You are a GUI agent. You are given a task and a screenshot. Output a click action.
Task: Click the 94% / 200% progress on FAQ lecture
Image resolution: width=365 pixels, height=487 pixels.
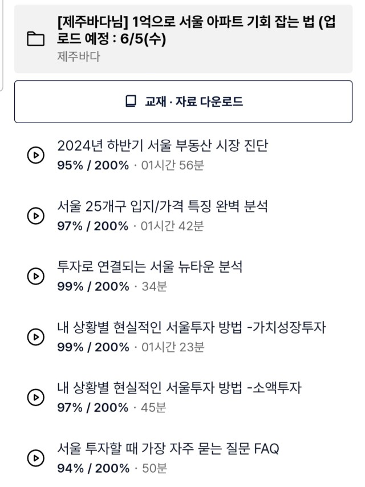tap(93, 468)
